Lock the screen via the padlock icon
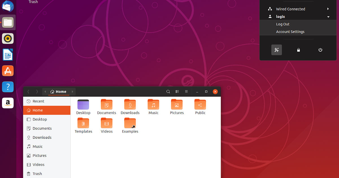The width and height of the screenshot is (339, 178). (x=298, y=50)
